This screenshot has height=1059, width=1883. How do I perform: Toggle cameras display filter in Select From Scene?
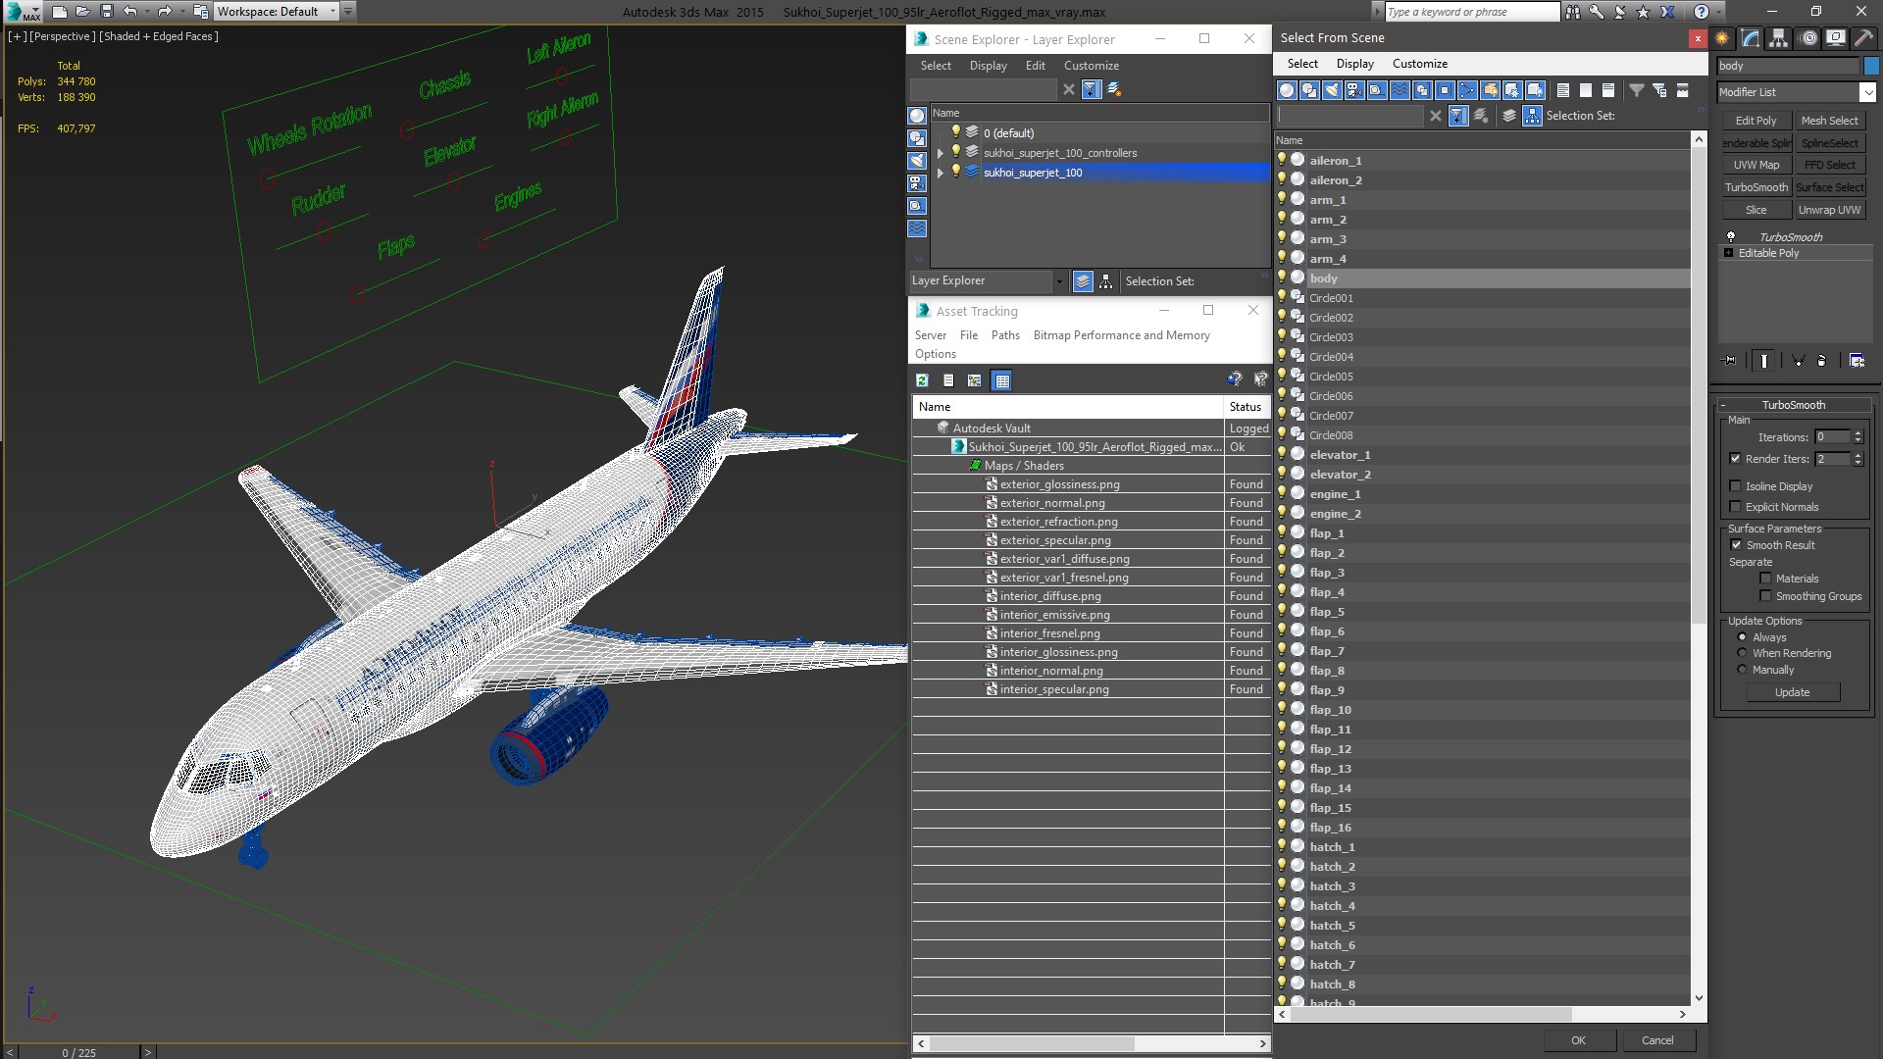coord(1354,90)
